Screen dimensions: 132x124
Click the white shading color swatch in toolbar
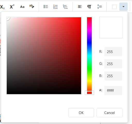(x=114, y=7)
